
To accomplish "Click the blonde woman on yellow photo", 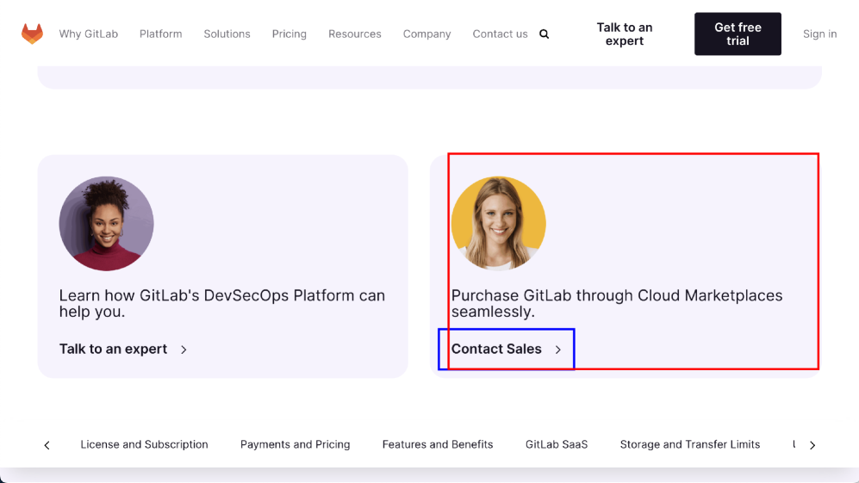I will click(x=499, y=224).
